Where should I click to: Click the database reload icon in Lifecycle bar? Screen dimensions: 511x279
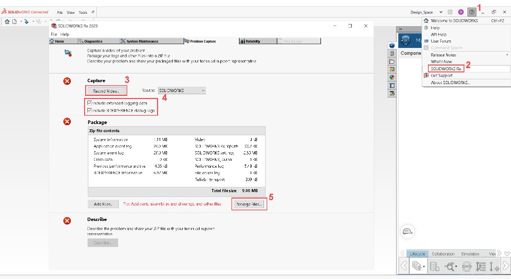[434, 266]
